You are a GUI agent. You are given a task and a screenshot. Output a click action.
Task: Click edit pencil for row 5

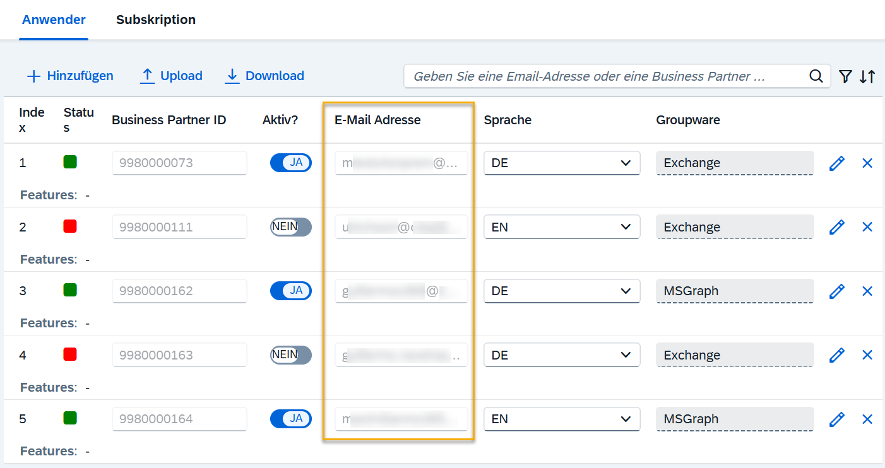point(837,419)
